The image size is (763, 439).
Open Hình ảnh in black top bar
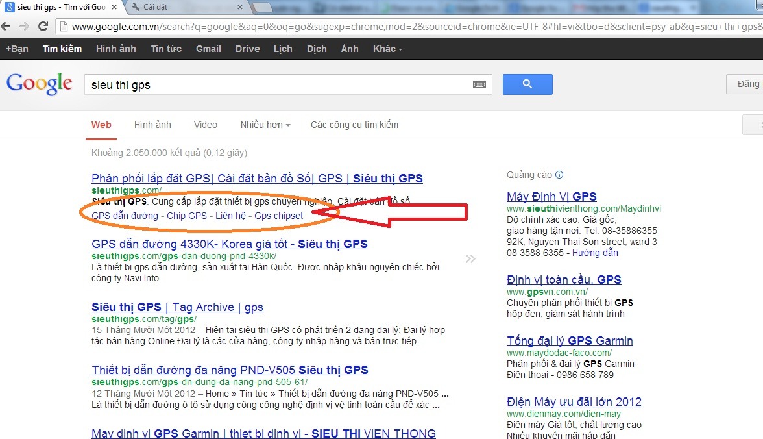point(115,49)
